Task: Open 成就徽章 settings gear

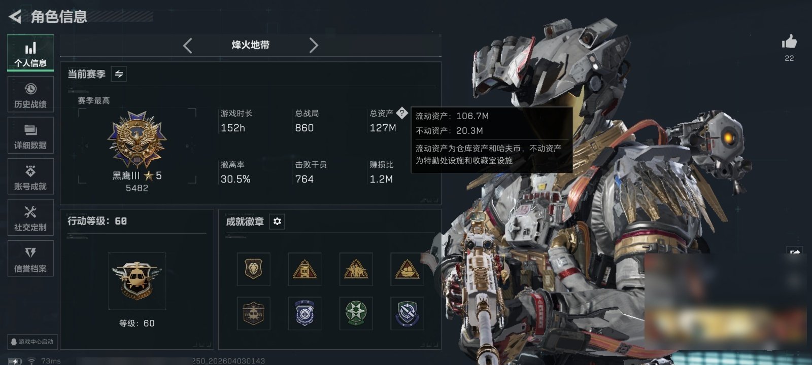Action: coord(277,222)
